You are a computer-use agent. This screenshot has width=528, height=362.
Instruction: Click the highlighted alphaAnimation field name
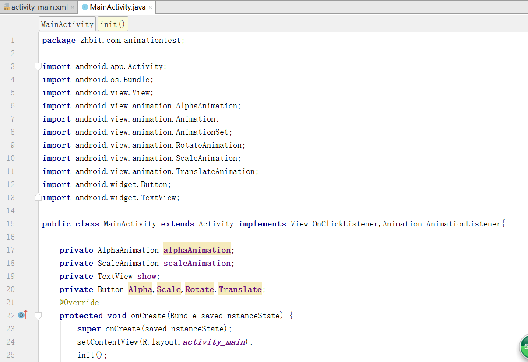[197, 250]
